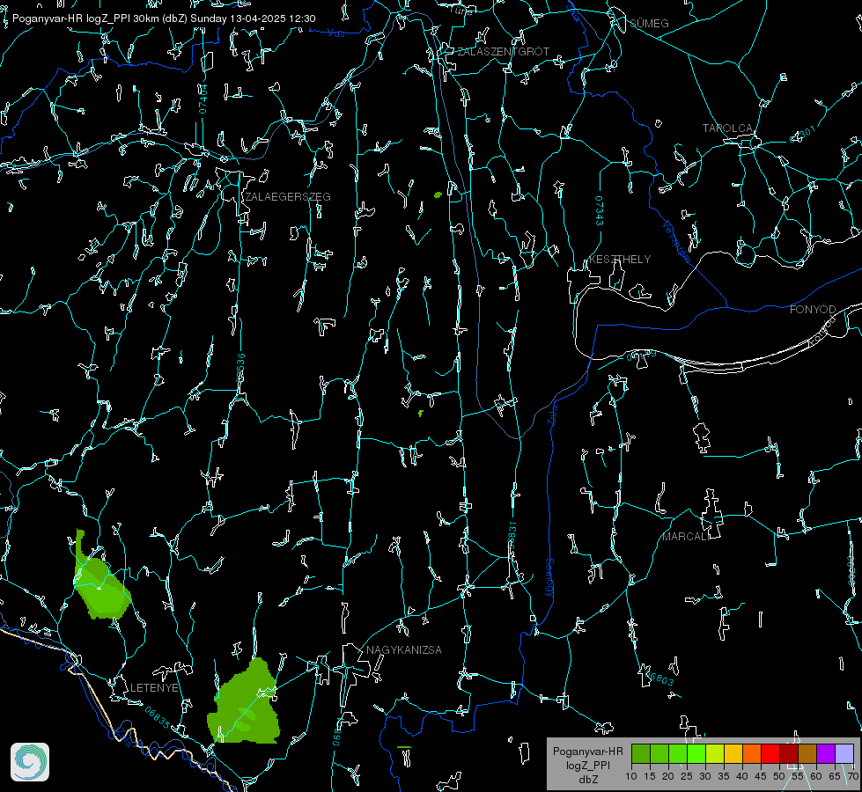Click the FONYÓD city label

click(x=813, y=310)
